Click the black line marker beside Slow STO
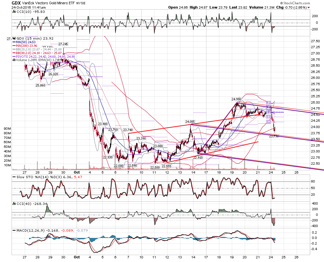The width and height of the screenshot is (324, 262). [14, 177]
